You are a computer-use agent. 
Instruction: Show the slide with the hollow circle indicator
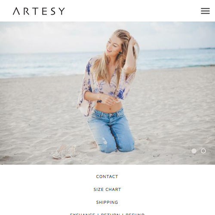203,151
